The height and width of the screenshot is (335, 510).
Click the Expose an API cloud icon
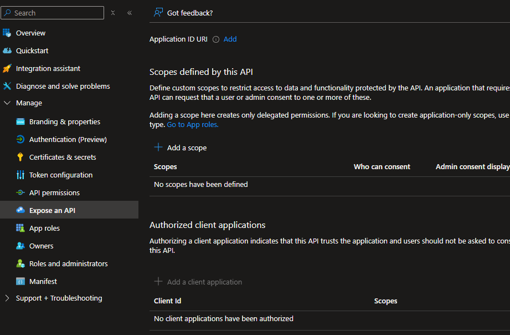20,210
